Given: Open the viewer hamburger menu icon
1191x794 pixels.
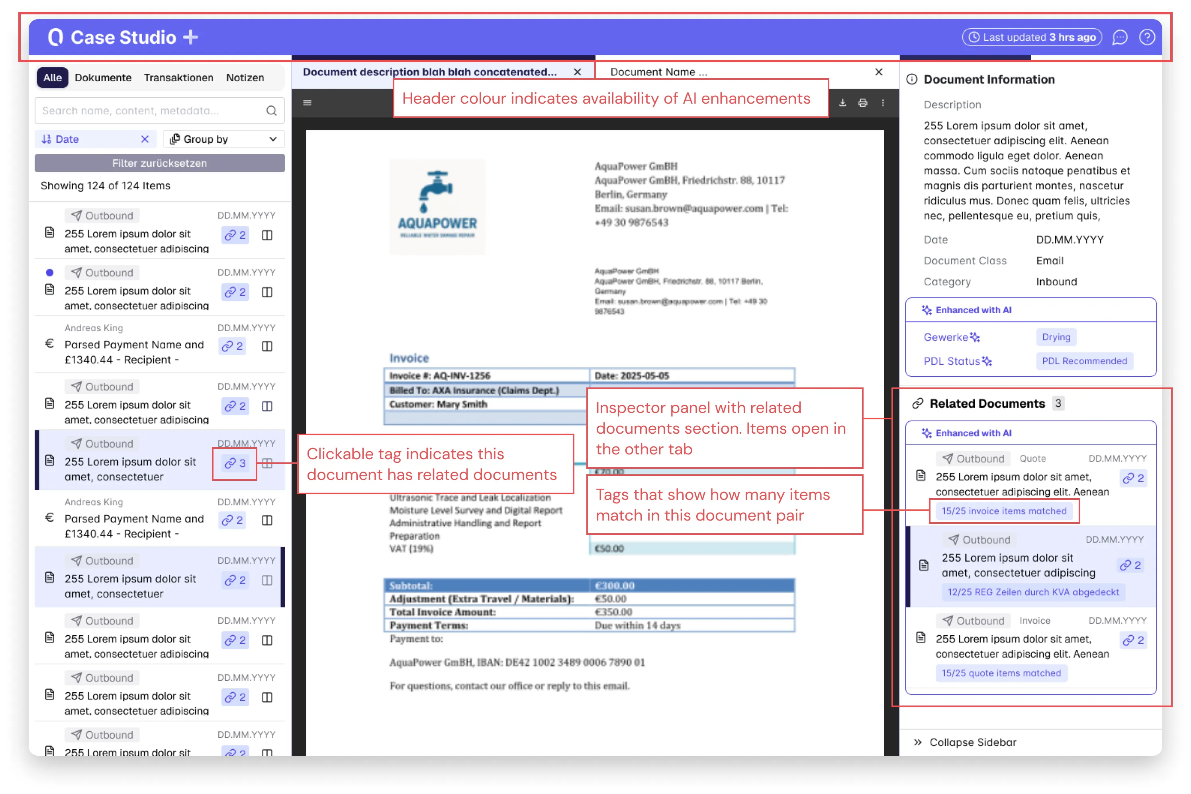Looking at the screenshot, I should 307,103.
